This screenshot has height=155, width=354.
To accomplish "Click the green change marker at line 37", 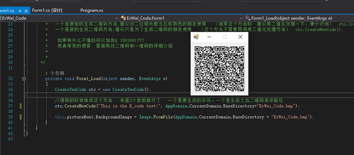I will click(x=21, y=106).
